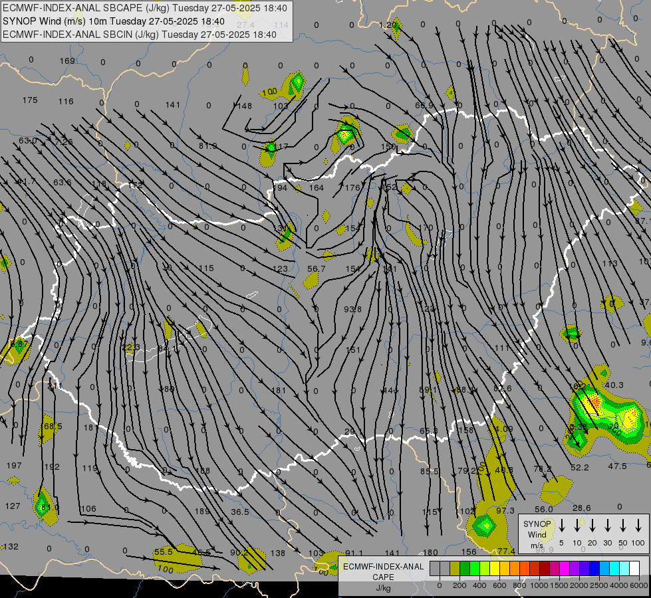The width and height of the screenshot is (651, 598).
Task: Click the map value 164
Action: [x=317, y=187]
